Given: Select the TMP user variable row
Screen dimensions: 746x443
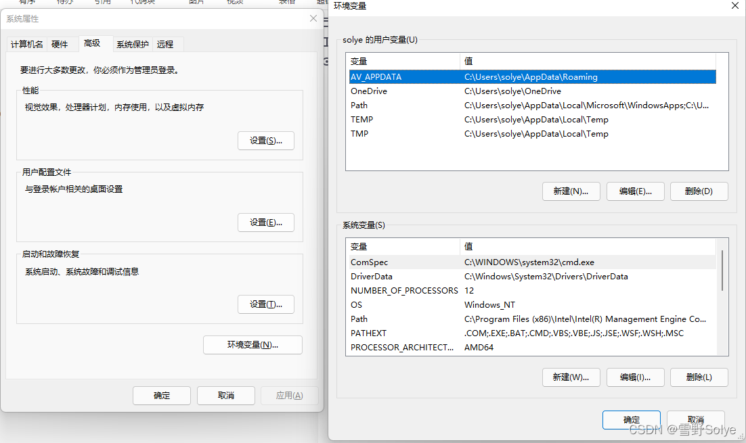Looking at the screenshot, I should coord(532,133).
